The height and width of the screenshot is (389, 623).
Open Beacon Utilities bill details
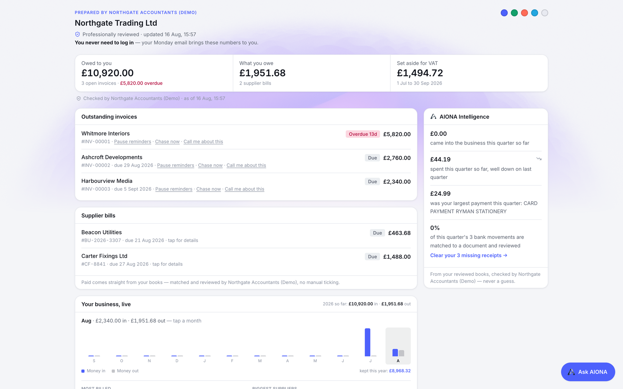click(x=246, y=236)
